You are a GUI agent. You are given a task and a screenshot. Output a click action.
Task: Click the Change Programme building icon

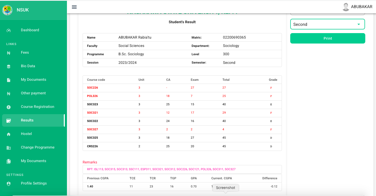coord(9,148)
